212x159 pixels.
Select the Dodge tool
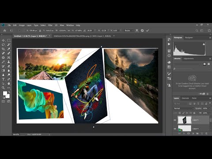(9, 75)
